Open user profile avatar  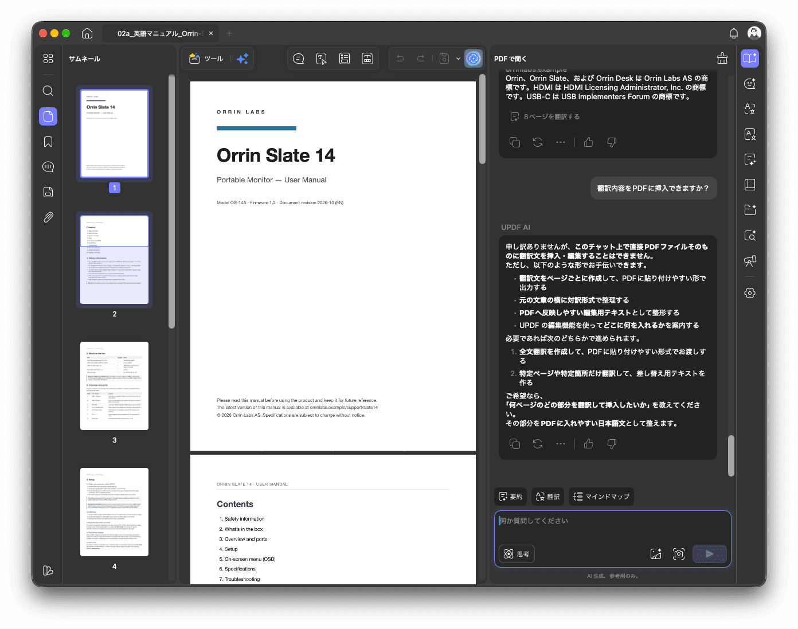[x=754, y=33]
